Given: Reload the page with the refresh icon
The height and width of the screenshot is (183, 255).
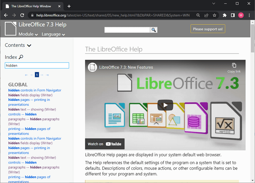Looking at the screenshot, I should [22, 15].
